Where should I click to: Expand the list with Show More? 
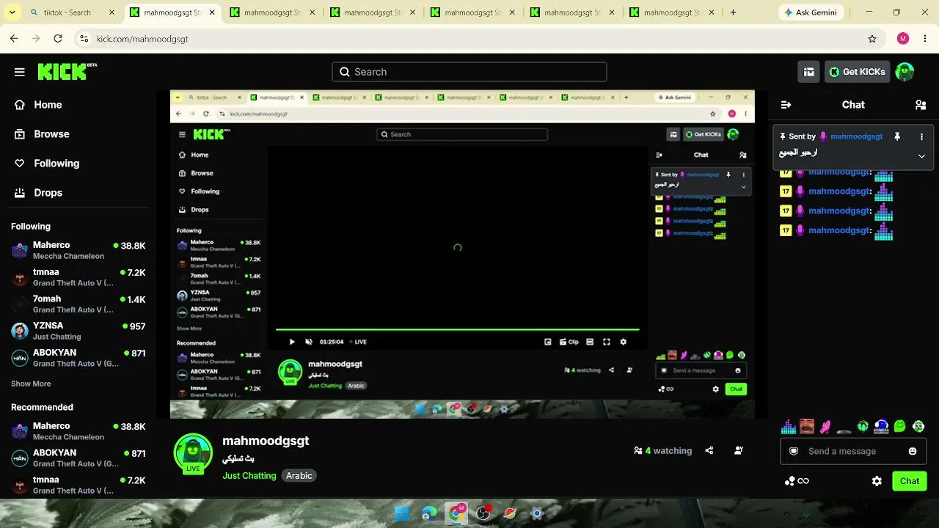click(x=31, y=384)
